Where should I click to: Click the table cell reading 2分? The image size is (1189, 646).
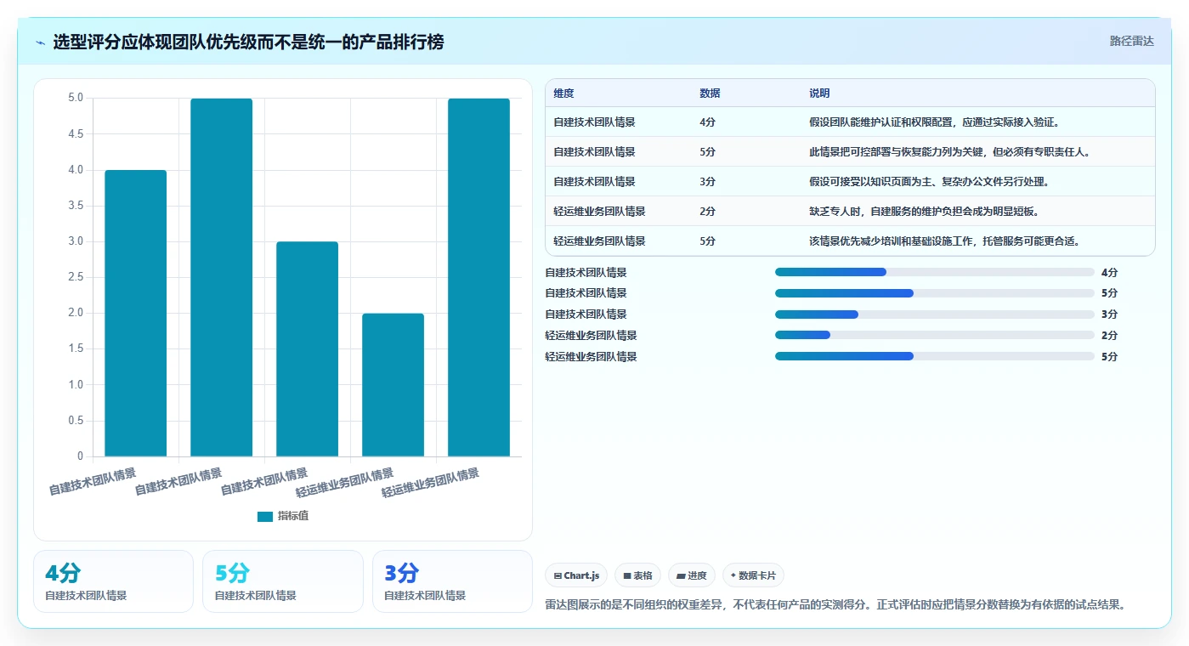(x=707, y=212)
